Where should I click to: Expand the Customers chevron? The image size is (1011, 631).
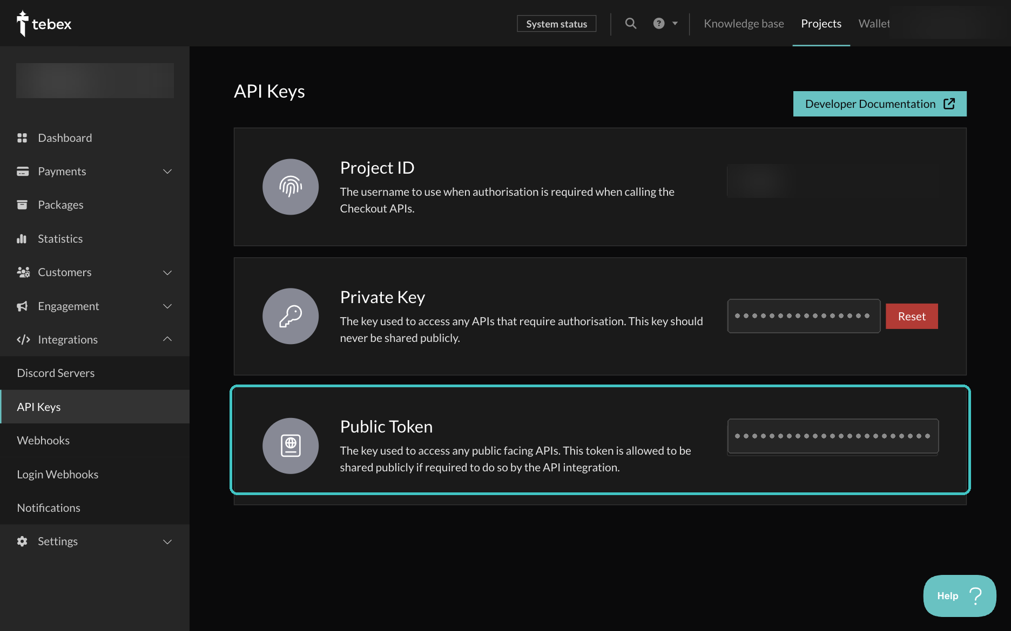167,273
